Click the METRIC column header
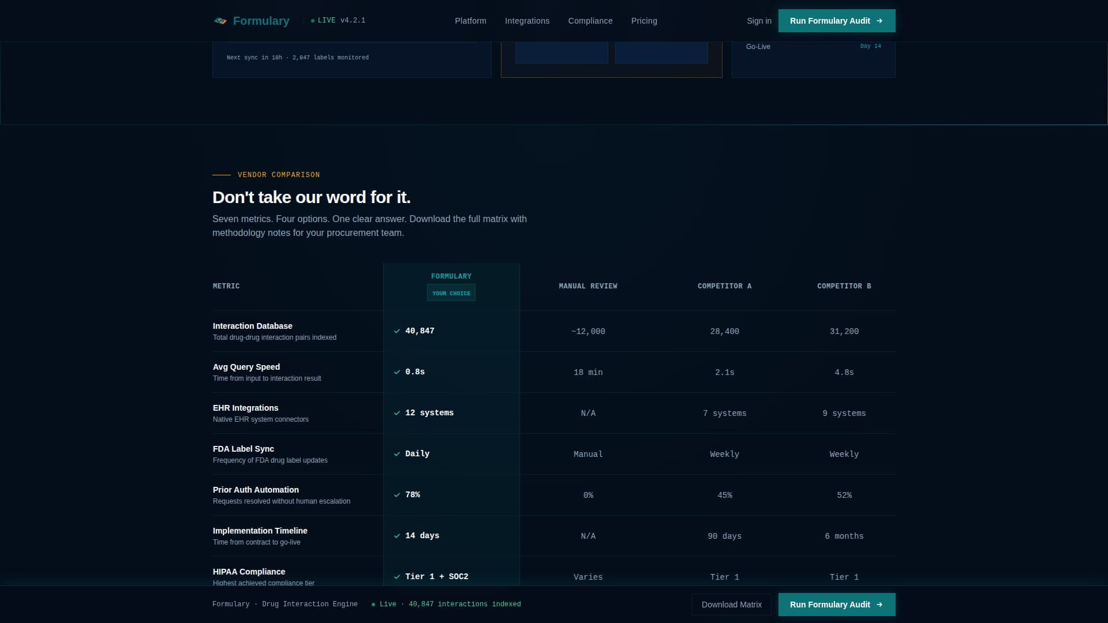 point(226,286)
